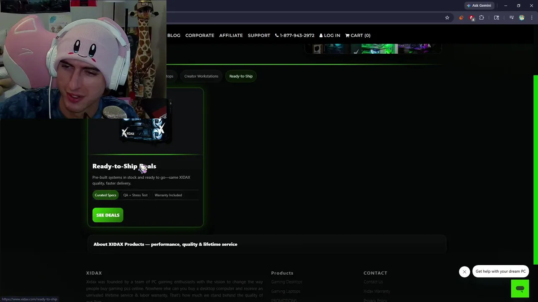538x302 pixels.
Task: Expand the About XIDAX Products section
Action: pos(267,244)
